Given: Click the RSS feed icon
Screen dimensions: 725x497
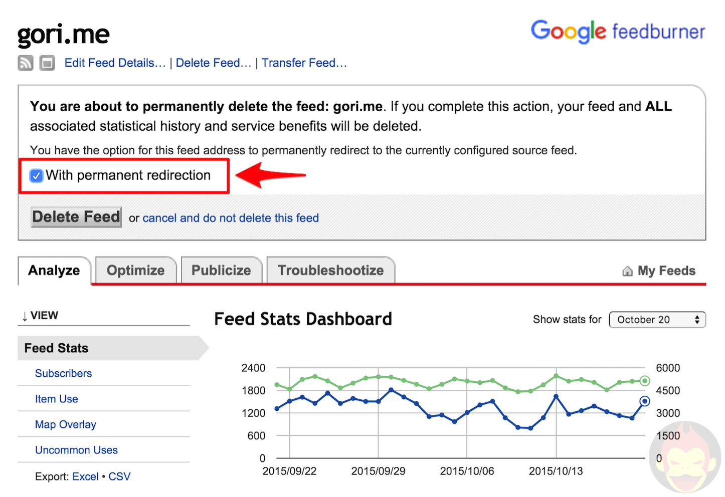Looking at the screenshot, I should coord(26,63).
